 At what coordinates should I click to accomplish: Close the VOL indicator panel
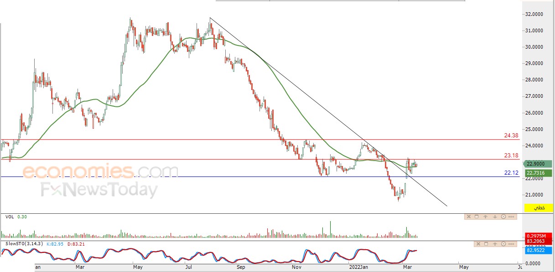(x=469, y=217)
